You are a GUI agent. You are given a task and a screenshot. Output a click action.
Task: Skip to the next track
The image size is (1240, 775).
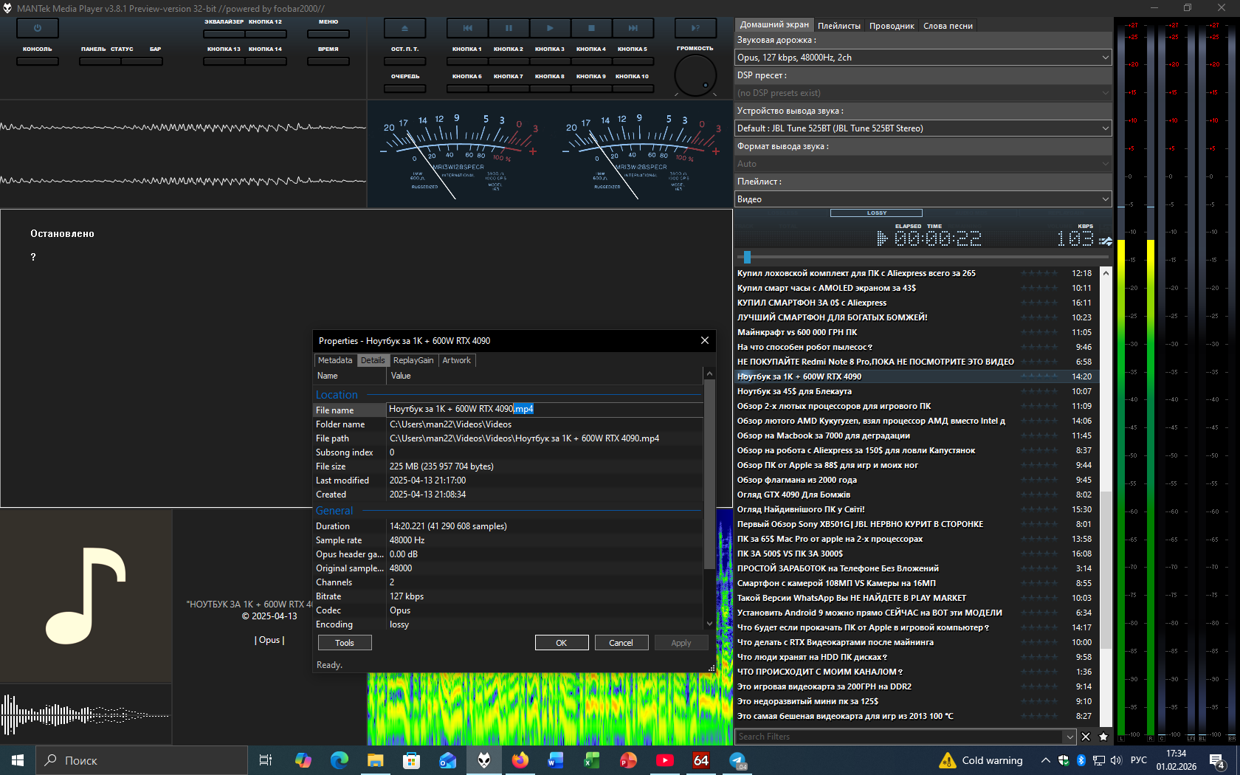tap(633, 28)
